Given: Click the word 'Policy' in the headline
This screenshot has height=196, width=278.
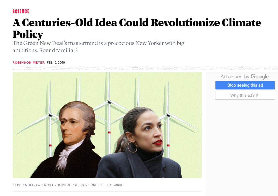Looking at the screenshot, I should click(x=28, y=34).
